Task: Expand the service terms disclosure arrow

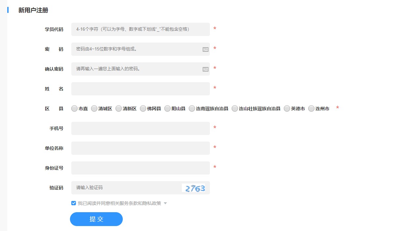Action: pyautogui.click(x=165, y=203)
